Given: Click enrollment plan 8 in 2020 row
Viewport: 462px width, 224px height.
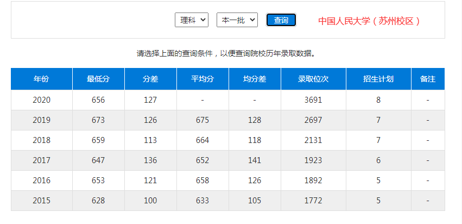Looking at the screenshot, I should [x=378, y=100].
